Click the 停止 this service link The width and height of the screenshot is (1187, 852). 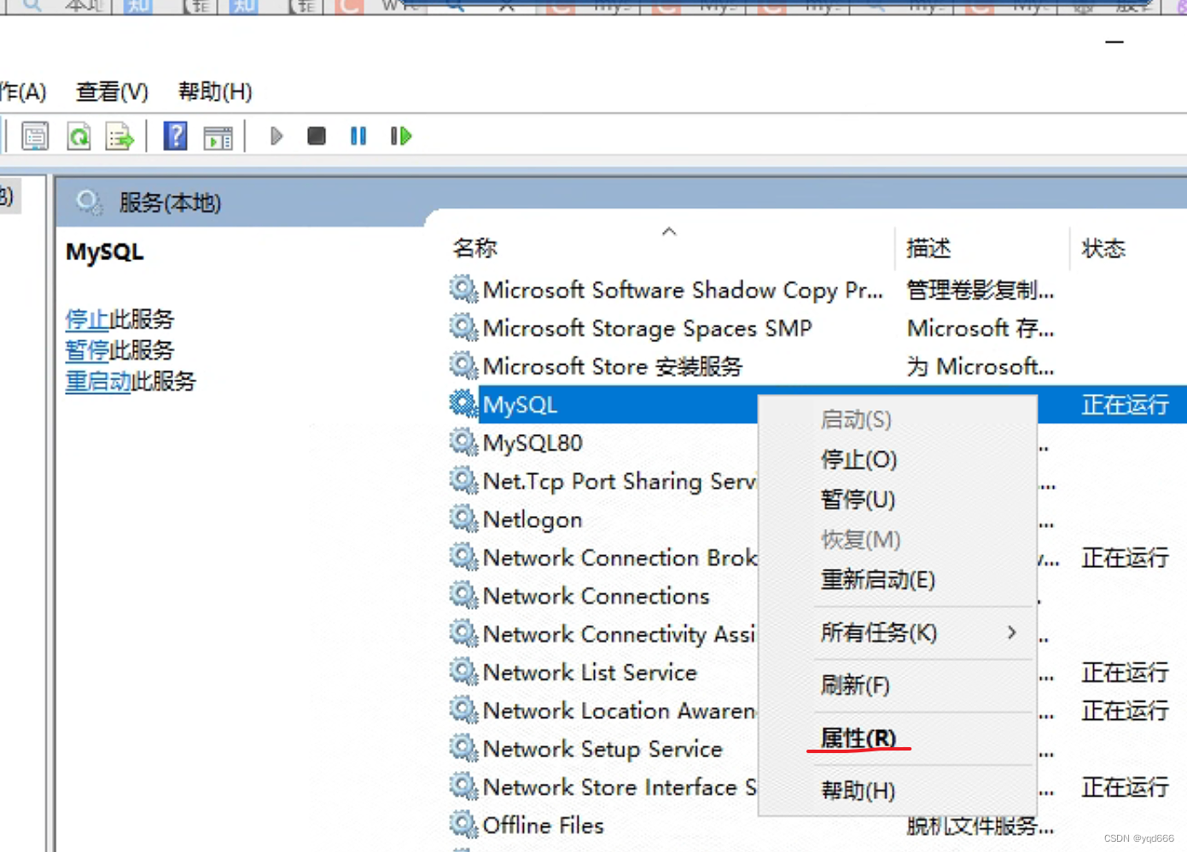click(x=87, y=320)
